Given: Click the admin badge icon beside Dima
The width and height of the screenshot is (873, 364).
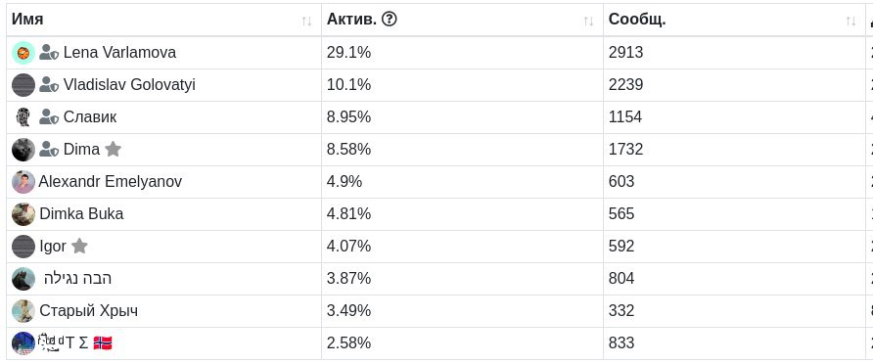Looking at the screenshot, I should 49,150.
